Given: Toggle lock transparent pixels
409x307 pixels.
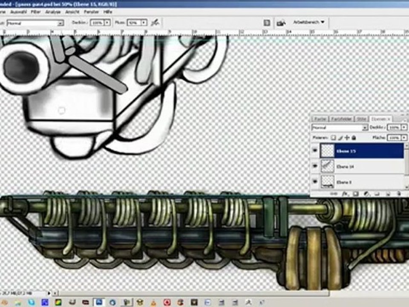Looking at the screenshot, I should (x=333, y=138).
